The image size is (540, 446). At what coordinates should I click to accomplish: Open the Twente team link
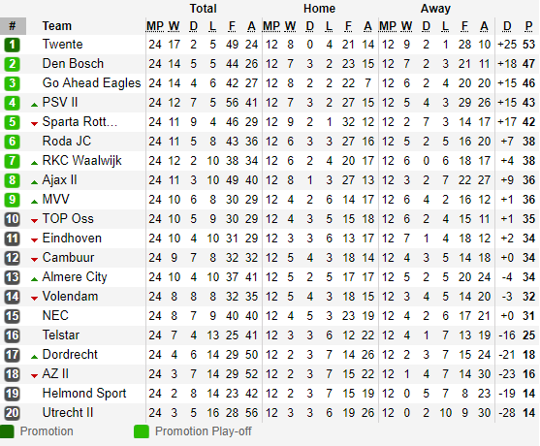click(x=62, y=44)
